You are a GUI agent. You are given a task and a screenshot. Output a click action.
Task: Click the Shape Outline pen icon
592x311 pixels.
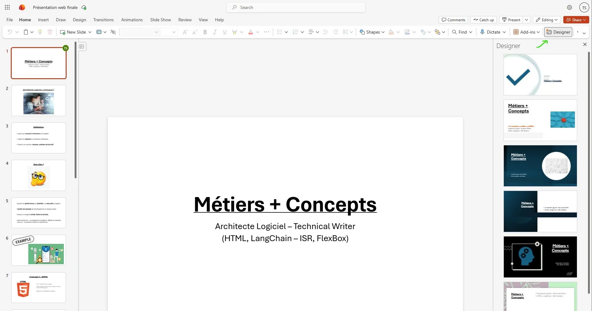(407, 32)
